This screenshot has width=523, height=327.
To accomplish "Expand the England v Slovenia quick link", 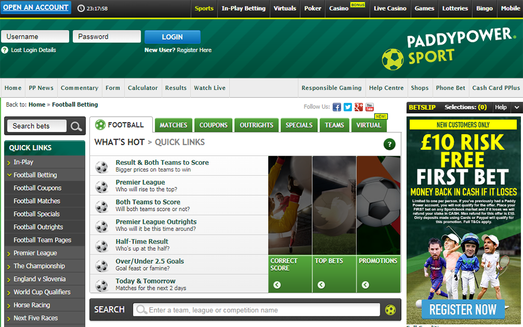I will coord(9,279).
